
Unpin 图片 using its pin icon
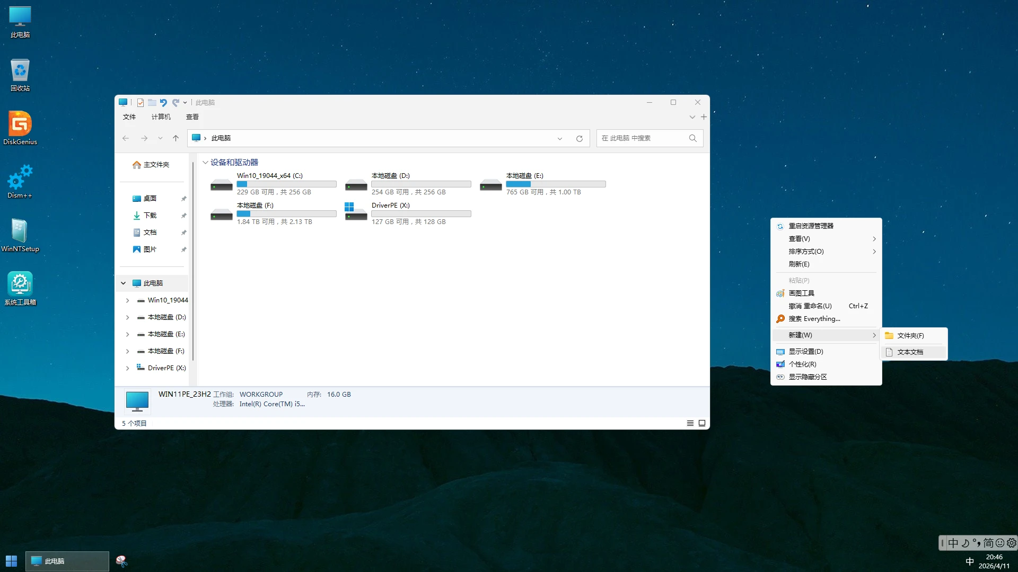click(183, 249)
